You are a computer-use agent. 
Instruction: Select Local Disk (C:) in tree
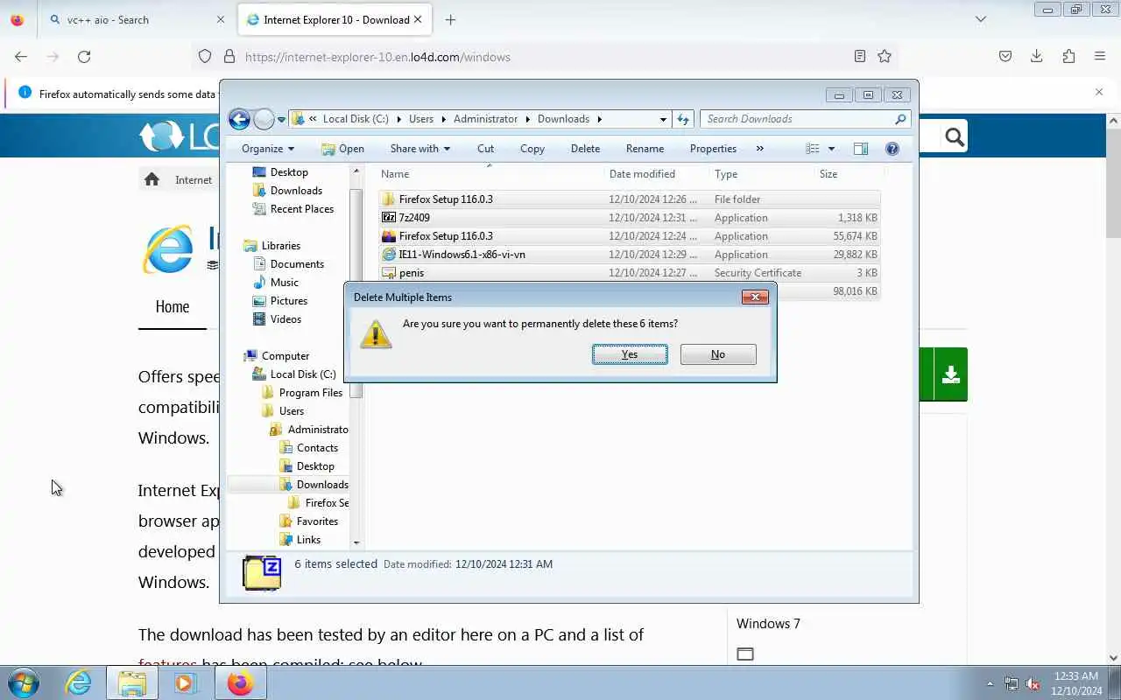point(303,374)
